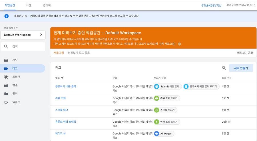Viewport: 257px width, 141px height.
Task: Click the 영상 조회 트리거 play chip
Action: 167,122
